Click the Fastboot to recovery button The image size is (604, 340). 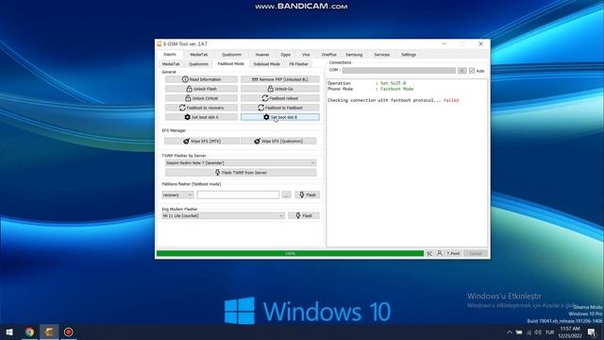[201, 108]
